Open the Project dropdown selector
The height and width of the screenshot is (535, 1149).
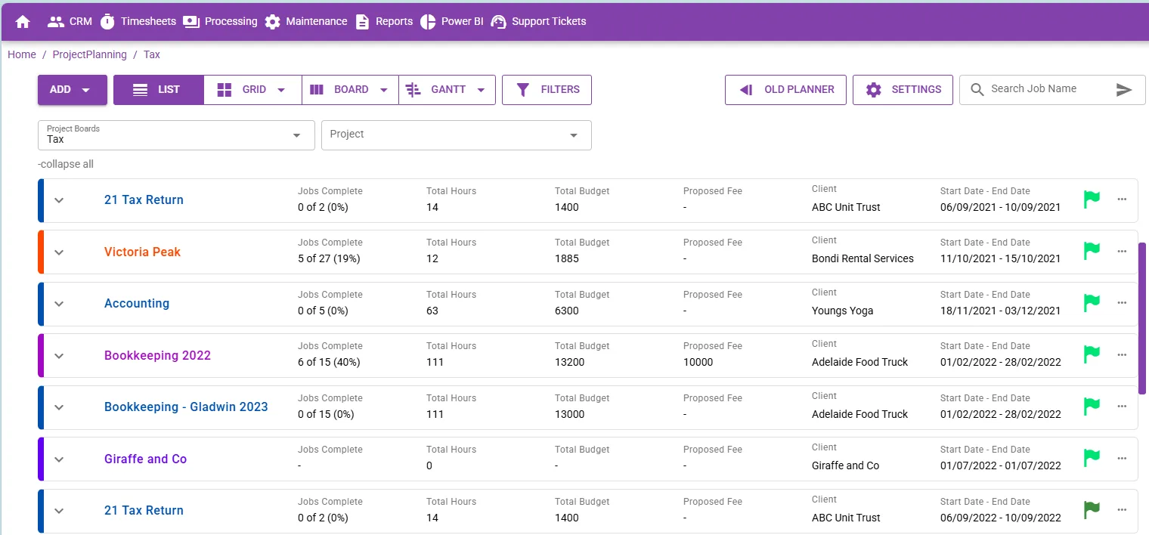tap(457, 135)
